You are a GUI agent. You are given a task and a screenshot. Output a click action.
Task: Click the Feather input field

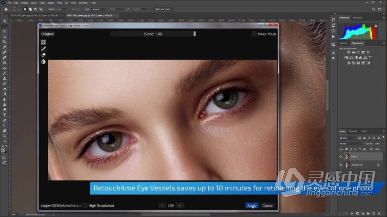tap(62, 9)
